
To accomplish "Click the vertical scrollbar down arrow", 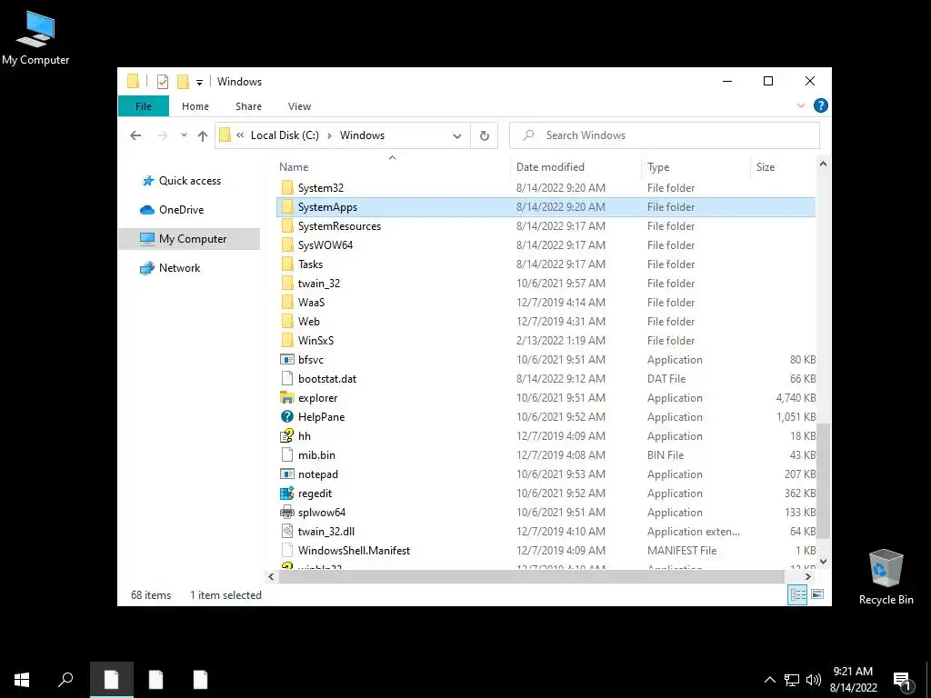I will click(x=823, y=561).
